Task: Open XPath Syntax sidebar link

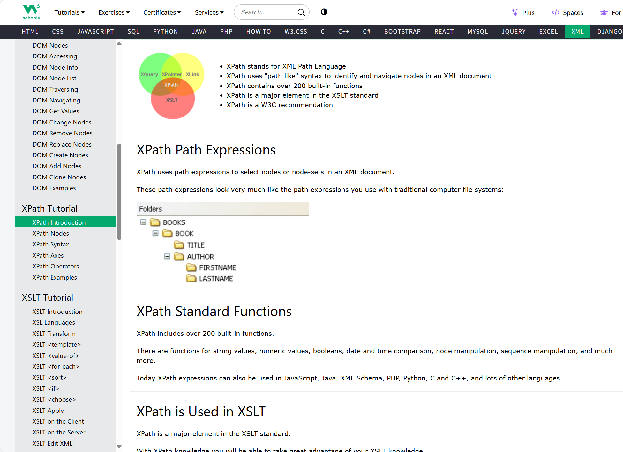Action: point(50,244)
